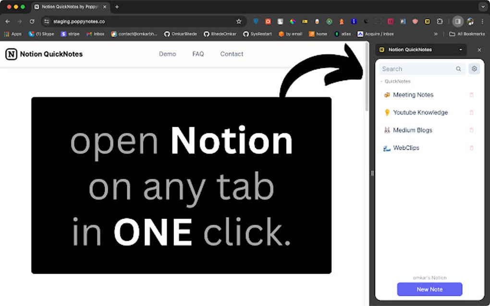Open the Acquire / Inbox bookmark
The height and width of the screenshot is (306, 490).
click(376, 34)
